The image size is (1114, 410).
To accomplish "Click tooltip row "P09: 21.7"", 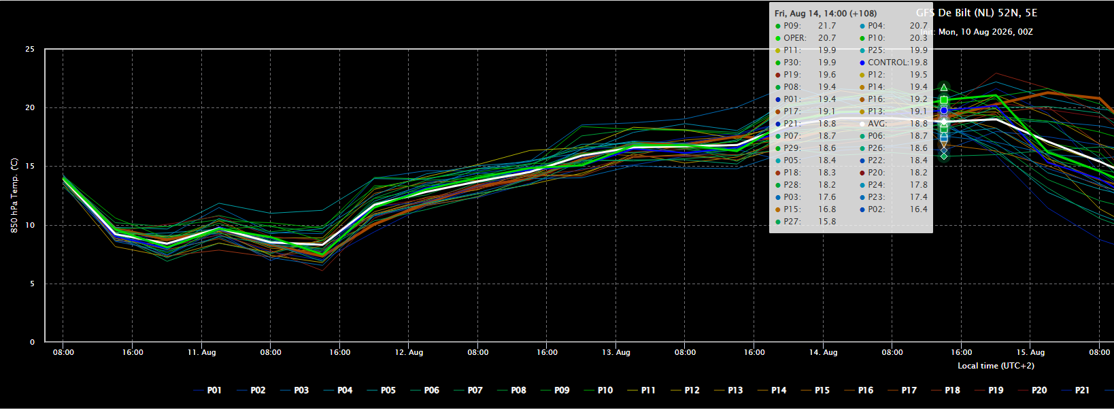I will (806, 26).
